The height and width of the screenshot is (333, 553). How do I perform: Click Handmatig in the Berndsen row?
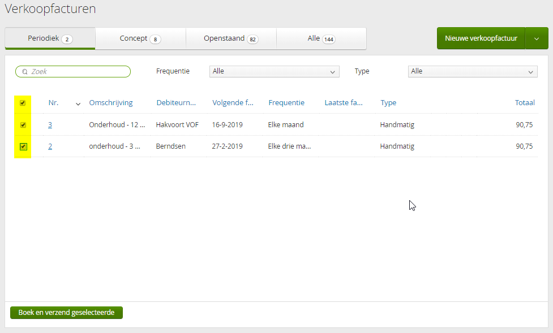(397, 146)
